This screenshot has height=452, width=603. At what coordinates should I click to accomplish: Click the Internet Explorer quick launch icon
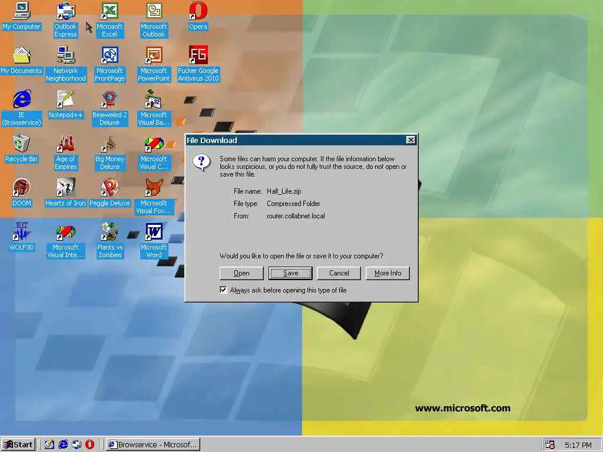pos(63,445)
